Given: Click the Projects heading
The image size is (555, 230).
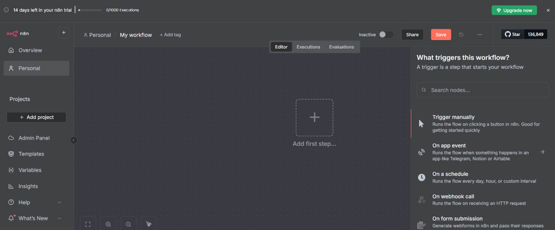Looking at the screenshot, I should click(x=20, y=99).
